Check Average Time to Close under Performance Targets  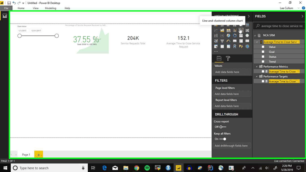(x=263, y=81)
